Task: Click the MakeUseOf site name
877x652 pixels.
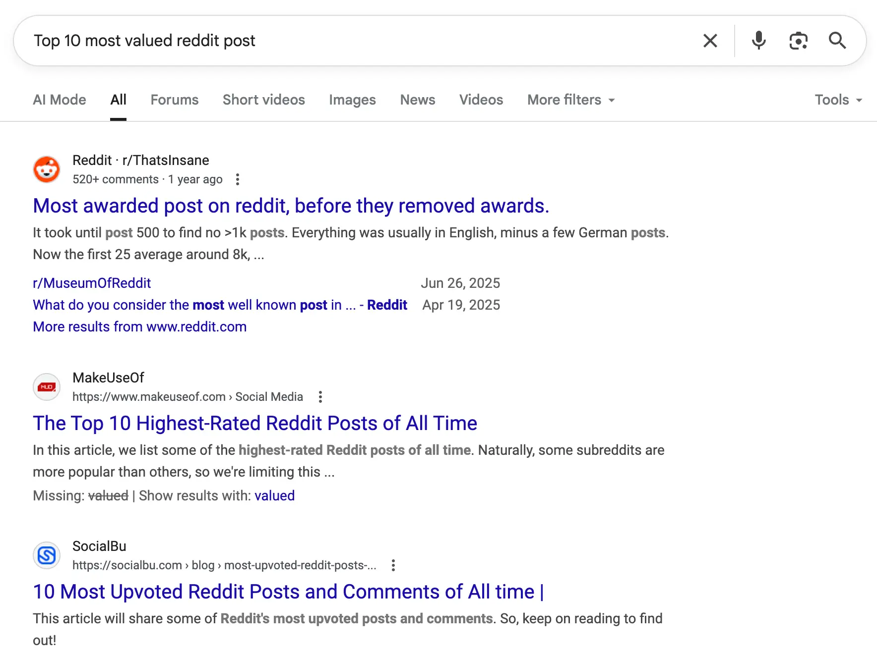Action: (108, 378)
